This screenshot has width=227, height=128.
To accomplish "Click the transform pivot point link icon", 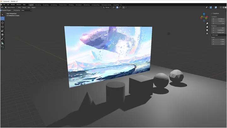I will point(113,7).
